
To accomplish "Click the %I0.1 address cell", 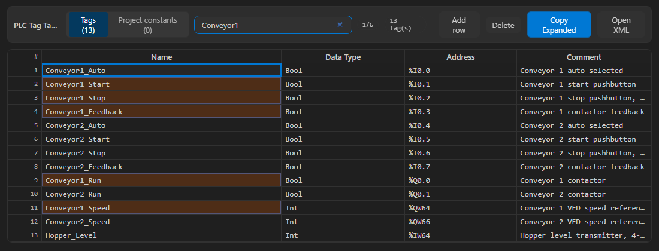I will (x=461, y=84).
